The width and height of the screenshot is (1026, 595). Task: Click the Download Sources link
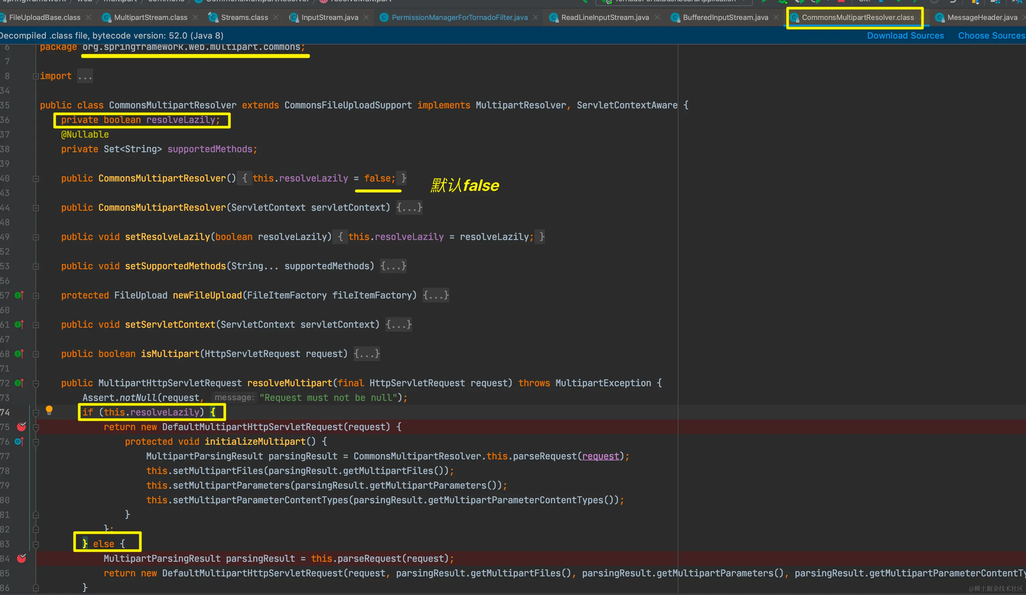tap(905, 36)
